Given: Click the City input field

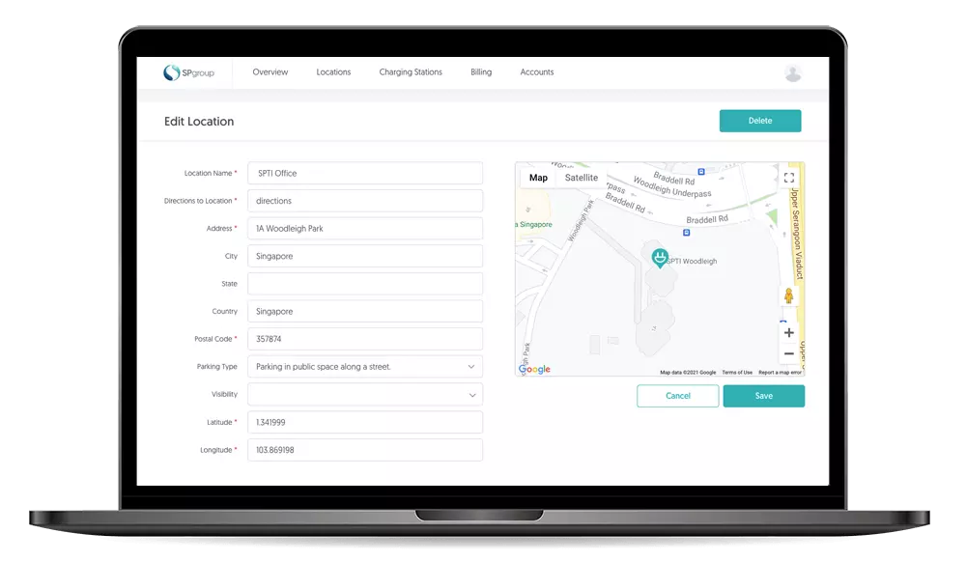Looking at the screenshot, I should (365, 256).
